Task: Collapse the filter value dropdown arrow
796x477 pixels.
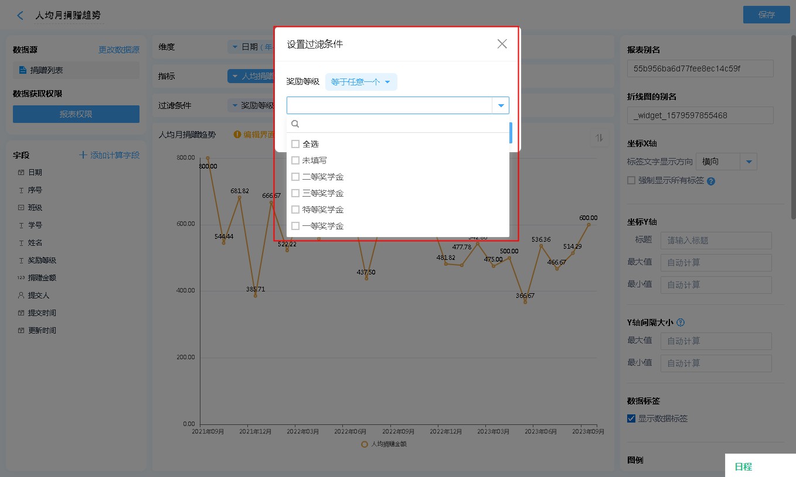Action: pos(501,105)
